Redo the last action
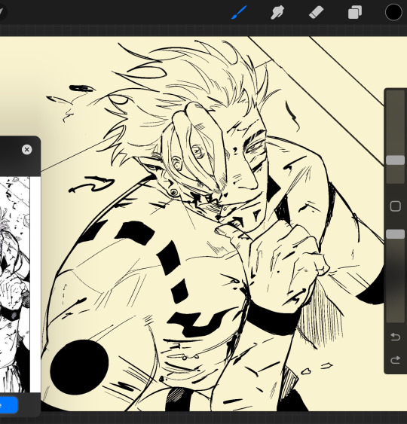407x424 pixels. click(x=396, y=360)
